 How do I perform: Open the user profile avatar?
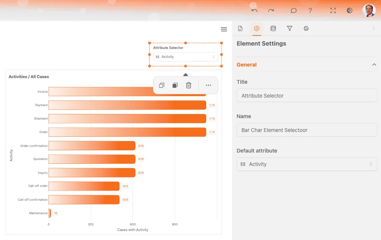pos(369,10)
